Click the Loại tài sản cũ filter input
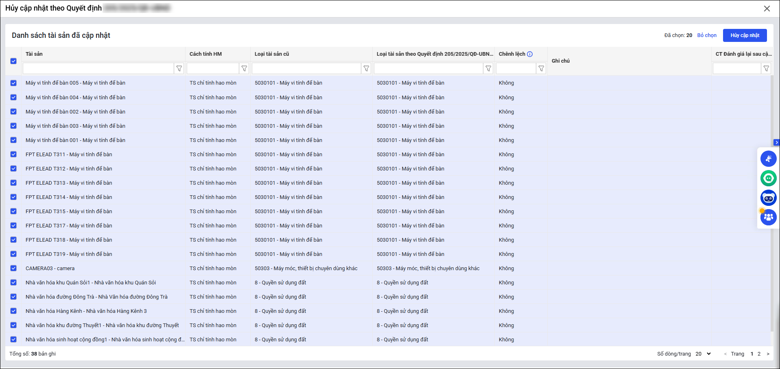The height and width of the screenshot is (369, 780). click(x=306, y=69)
